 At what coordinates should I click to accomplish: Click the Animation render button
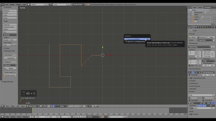(x=201, y=37)
